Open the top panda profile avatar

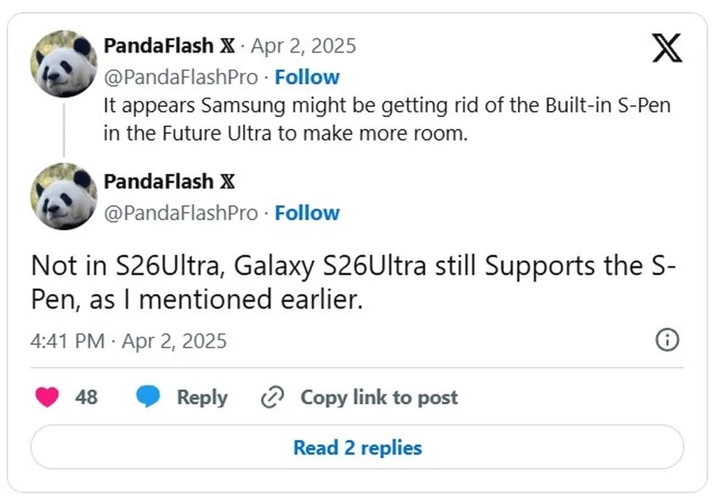[64, 63]
